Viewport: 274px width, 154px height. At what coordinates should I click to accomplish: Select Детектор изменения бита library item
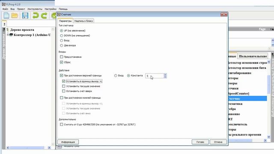click(247, 68)
